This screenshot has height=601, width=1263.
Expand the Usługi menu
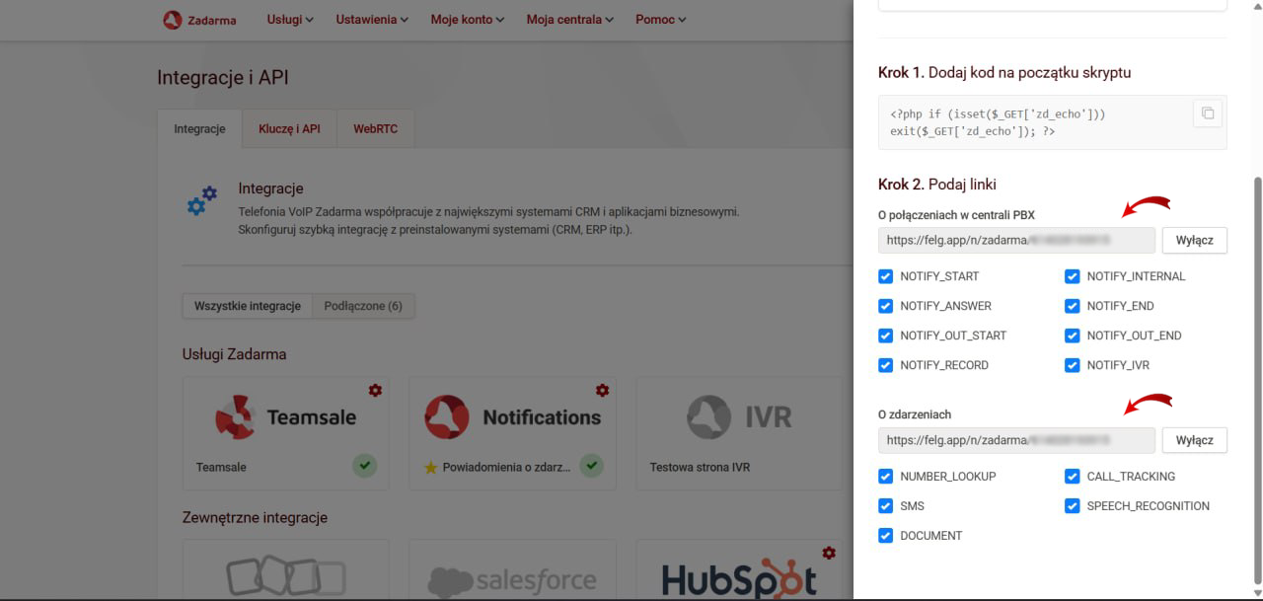pyautogui.click(x=290, y=20)
